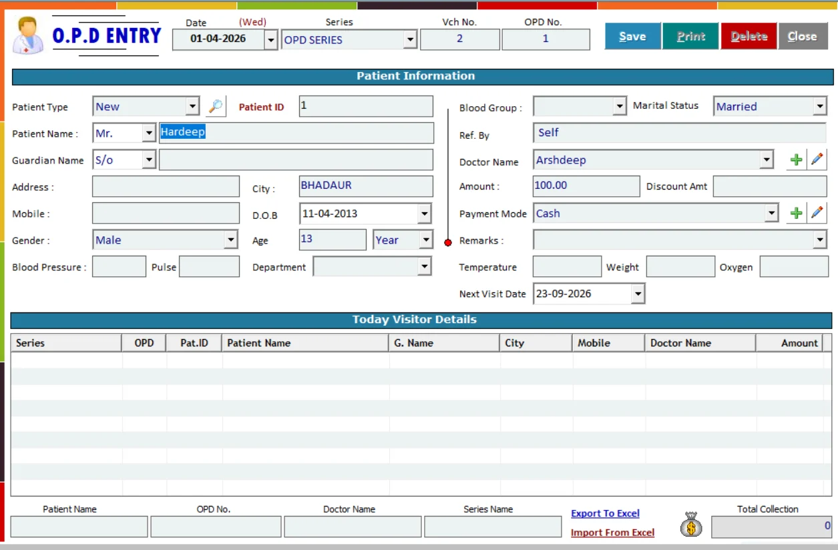Open the Date dropdown calendar
Screen dimensions: 838x550
tap(270, 40)
